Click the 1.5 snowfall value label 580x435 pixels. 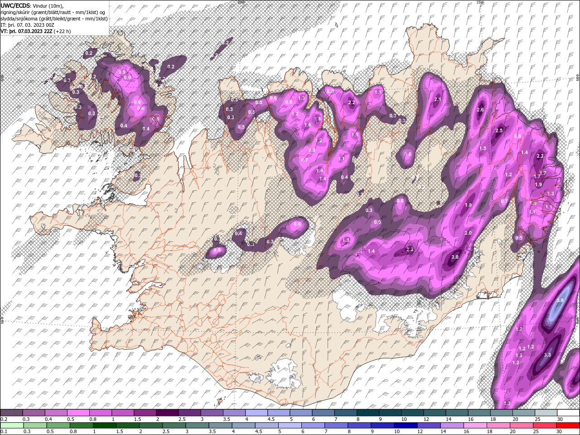click(483, 148)
